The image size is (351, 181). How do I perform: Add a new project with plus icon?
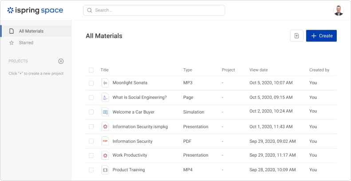pos(61,61)
